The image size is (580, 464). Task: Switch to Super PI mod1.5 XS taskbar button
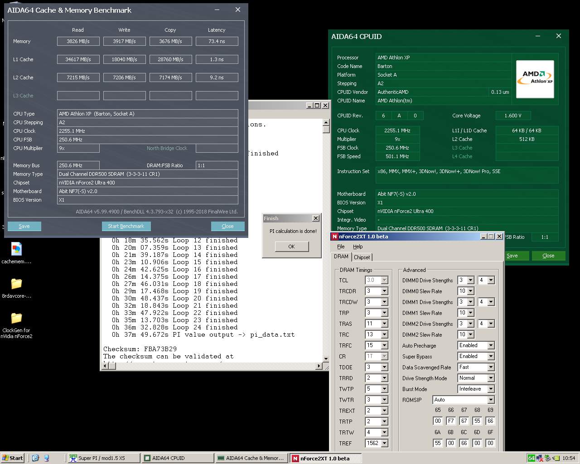coord(103,458)
